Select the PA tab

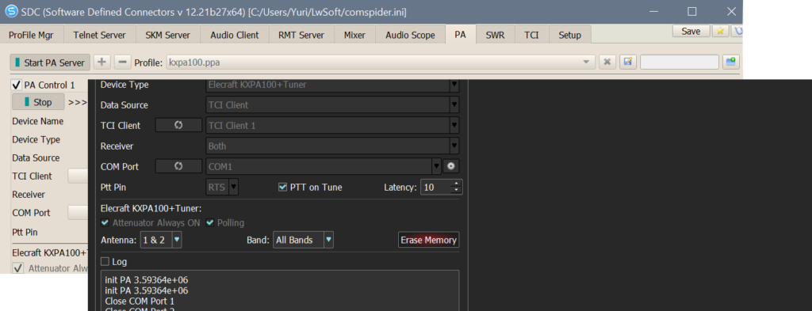point(461,35)
